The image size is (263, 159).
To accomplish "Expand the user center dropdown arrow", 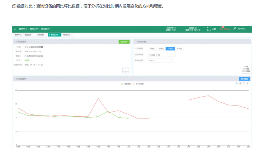I will [x=248, y=29].
